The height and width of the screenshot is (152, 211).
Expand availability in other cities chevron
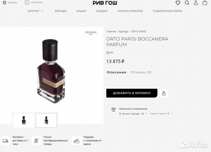click(x=172, y=114)
